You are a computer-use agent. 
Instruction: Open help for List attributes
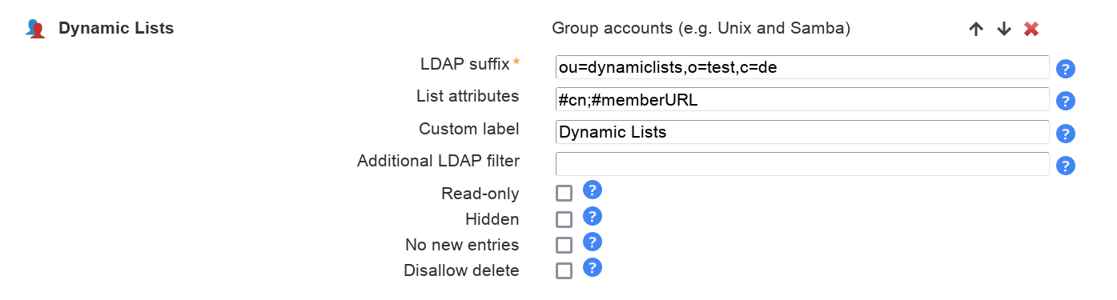pyautogui.click(x=1065, y=101)
